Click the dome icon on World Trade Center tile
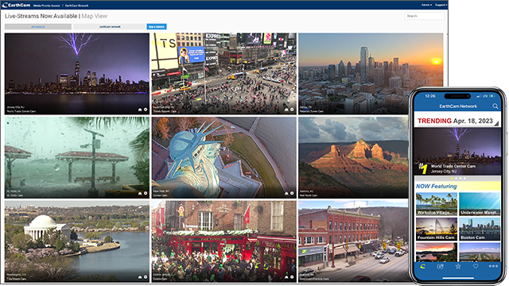Image resolution: width=509 pixels, height=286 pixels. coord(140,110)
